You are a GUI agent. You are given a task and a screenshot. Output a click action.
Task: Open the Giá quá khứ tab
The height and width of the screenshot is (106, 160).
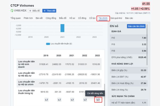pyautogui.click(x=116, y=18)
